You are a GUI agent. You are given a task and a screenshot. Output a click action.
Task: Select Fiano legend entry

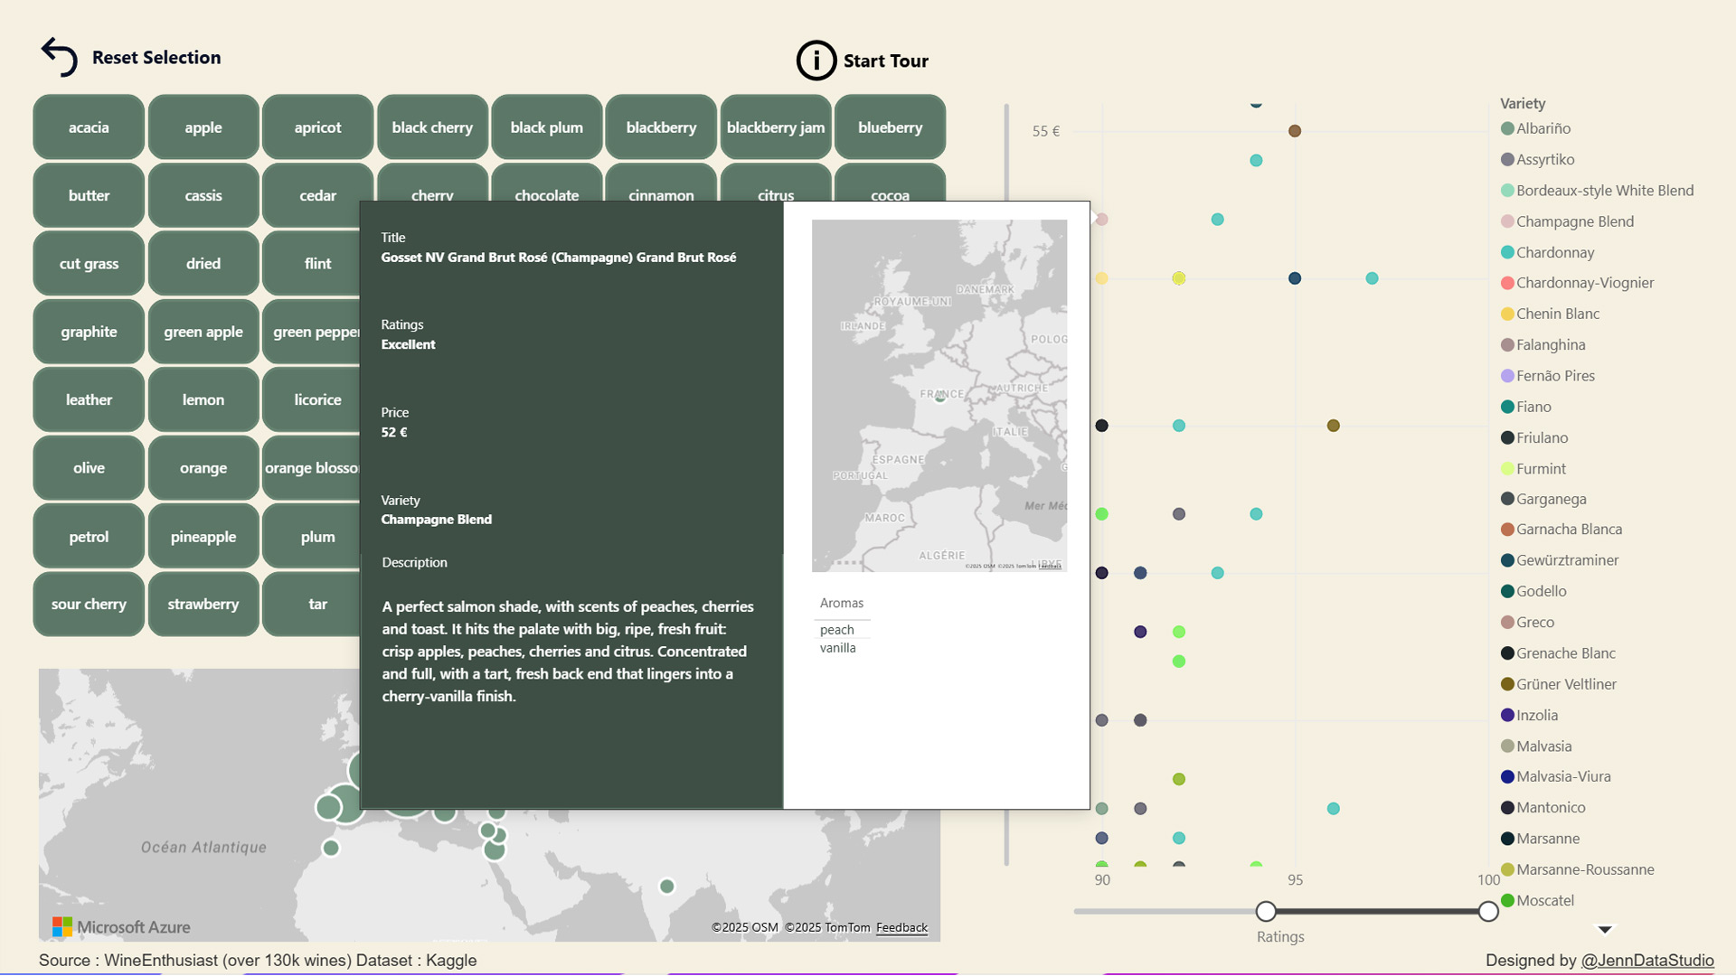[x=1525, y=407]
